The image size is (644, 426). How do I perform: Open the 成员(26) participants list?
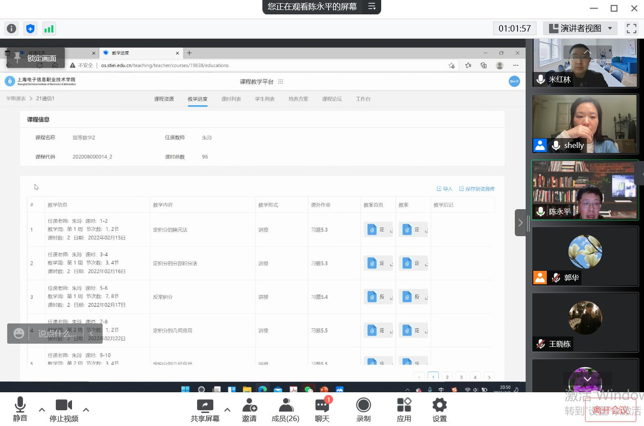(285, 410)
